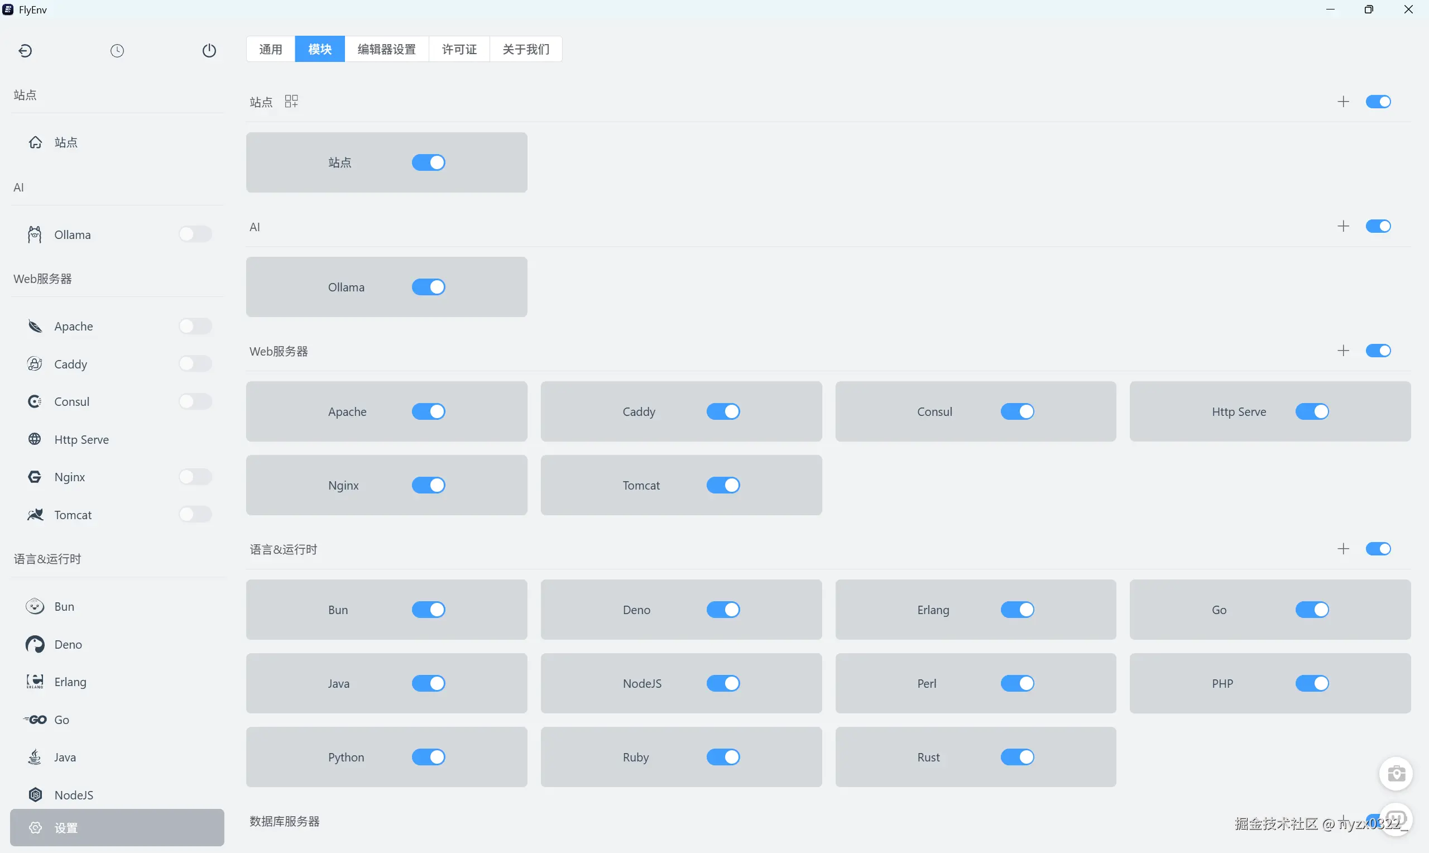
Task: Open the 编辑器设置 tab
Action: 387,49
